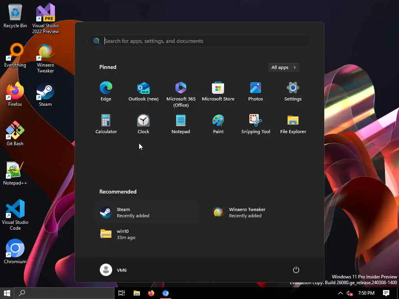The image size is (399, 299).
Task: Open the notification center icon
Action: [x=386, y=293]
